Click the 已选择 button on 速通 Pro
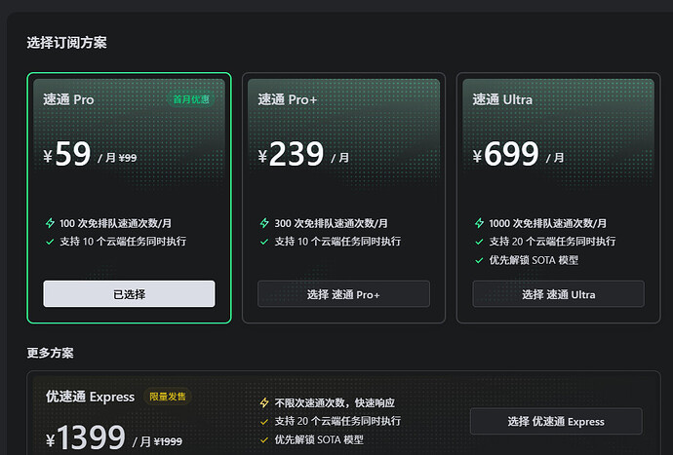This screenshot has height=455, width=673. 129,294
